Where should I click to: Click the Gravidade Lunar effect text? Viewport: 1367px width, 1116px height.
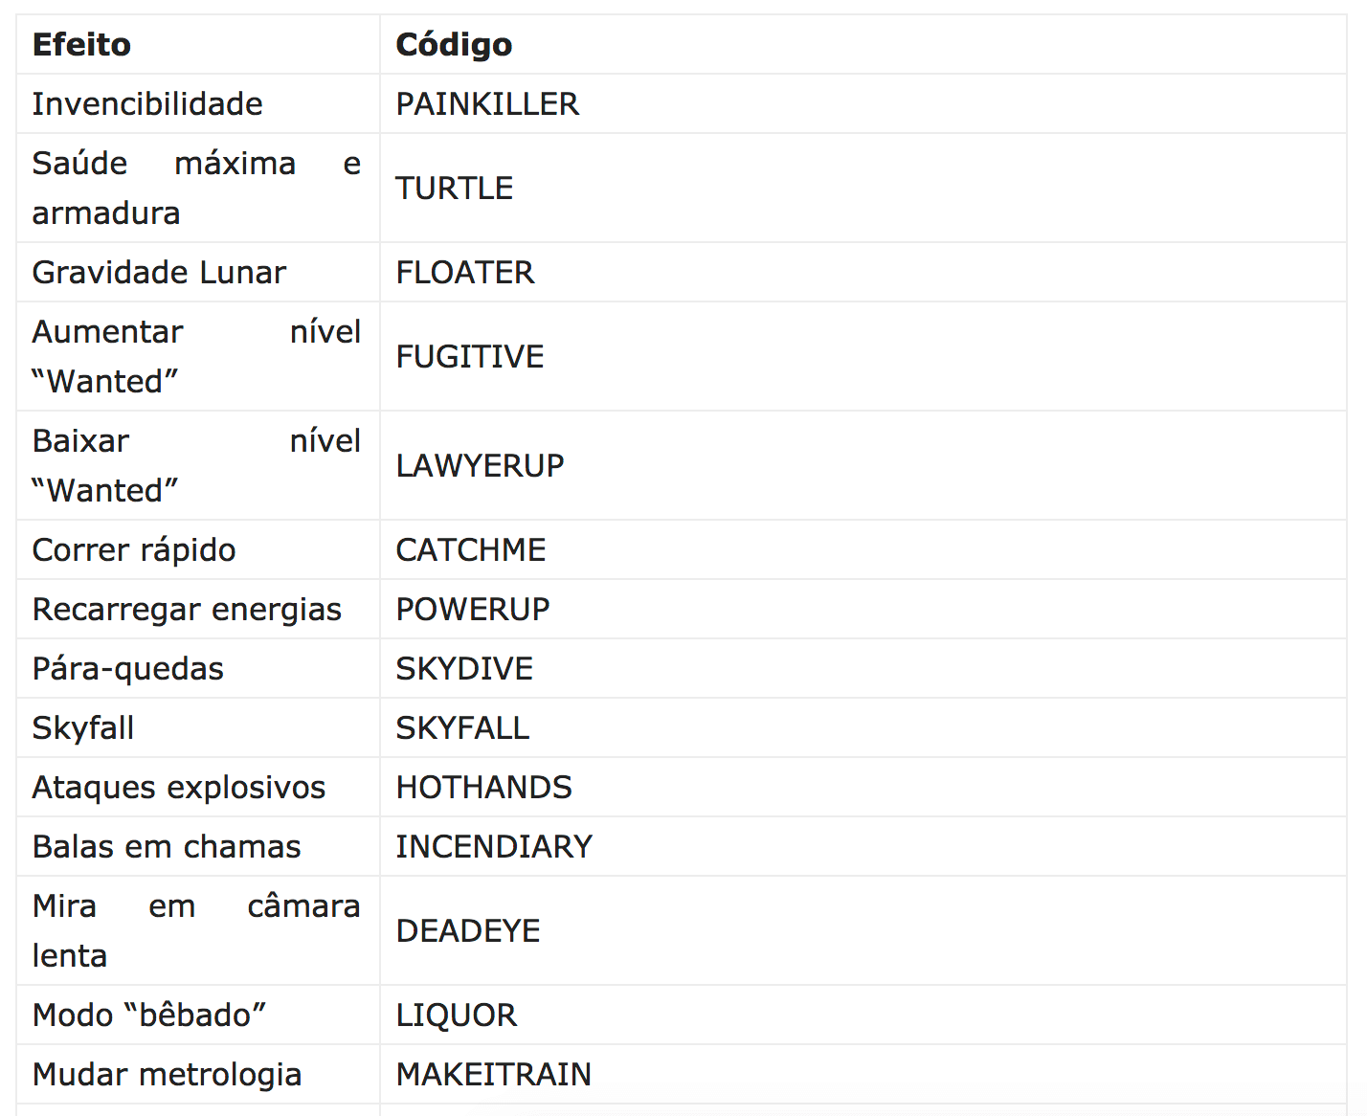(x=159, y=273)
